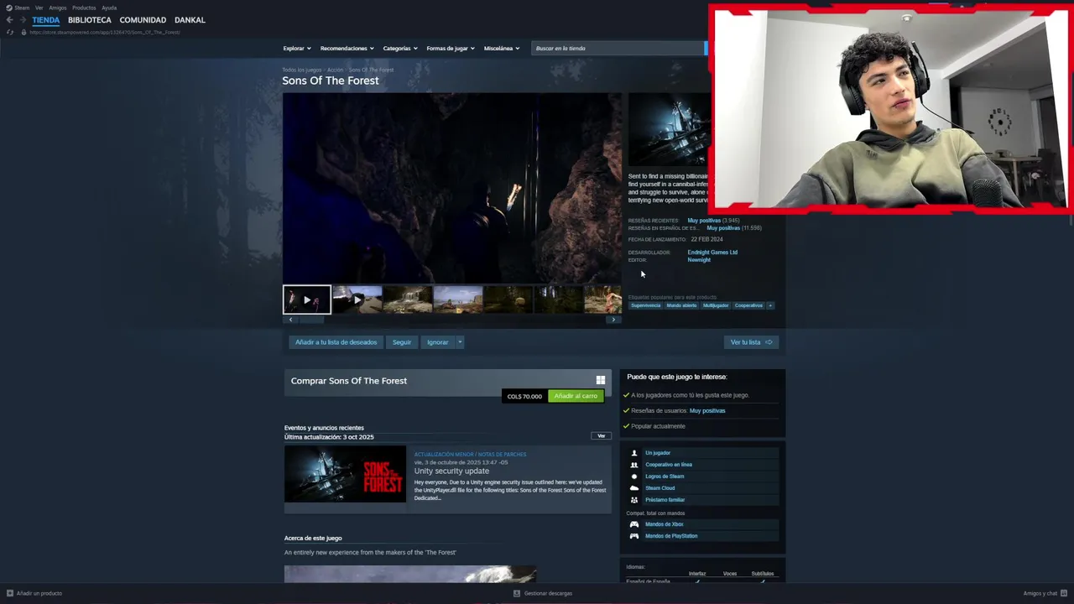Click Muy positivas next to Reseñas recientes
1074x604 pixels.
point(704,221)
